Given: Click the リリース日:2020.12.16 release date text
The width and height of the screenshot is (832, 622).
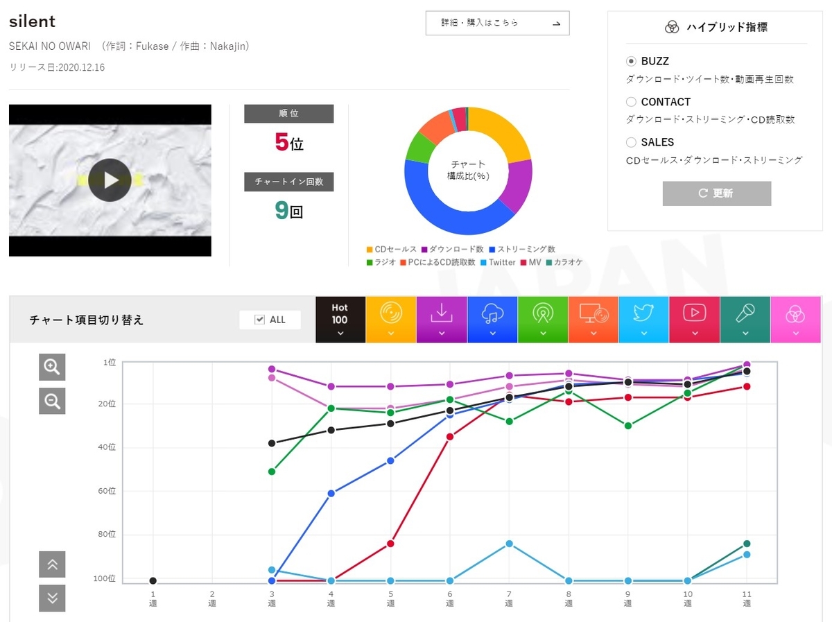Looking at the screenshot, I should point(57,68).
